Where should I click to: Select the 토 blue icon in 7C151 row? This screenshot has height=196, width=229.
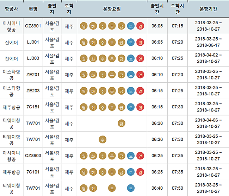pyautogui.click(x=131, y=107)
